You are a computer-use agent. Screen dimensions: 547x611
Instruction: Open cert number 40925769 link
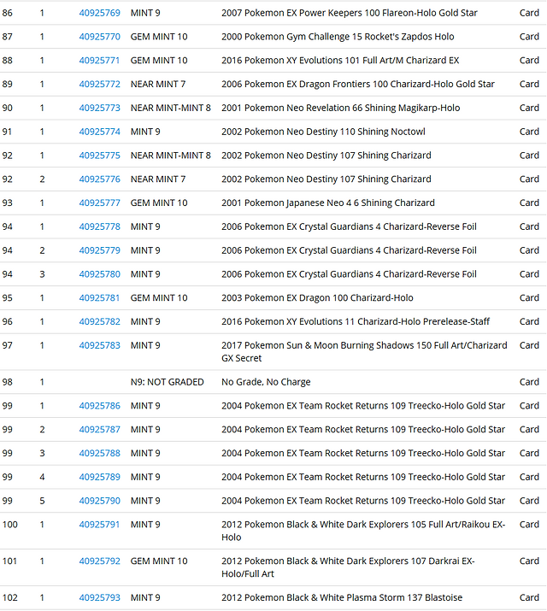[x=99, y=13]
